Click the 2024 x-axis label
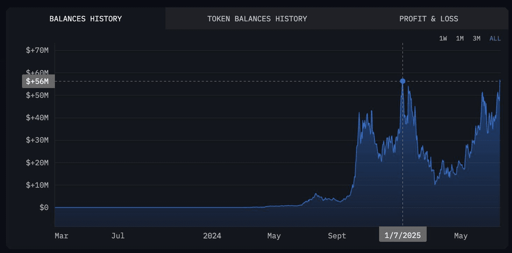This screenshot has height=253, width=512. (x=212, y=236)
